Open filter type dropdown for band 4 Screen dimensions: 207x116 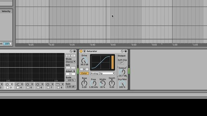pyautogui.click(x=19, y=84)
